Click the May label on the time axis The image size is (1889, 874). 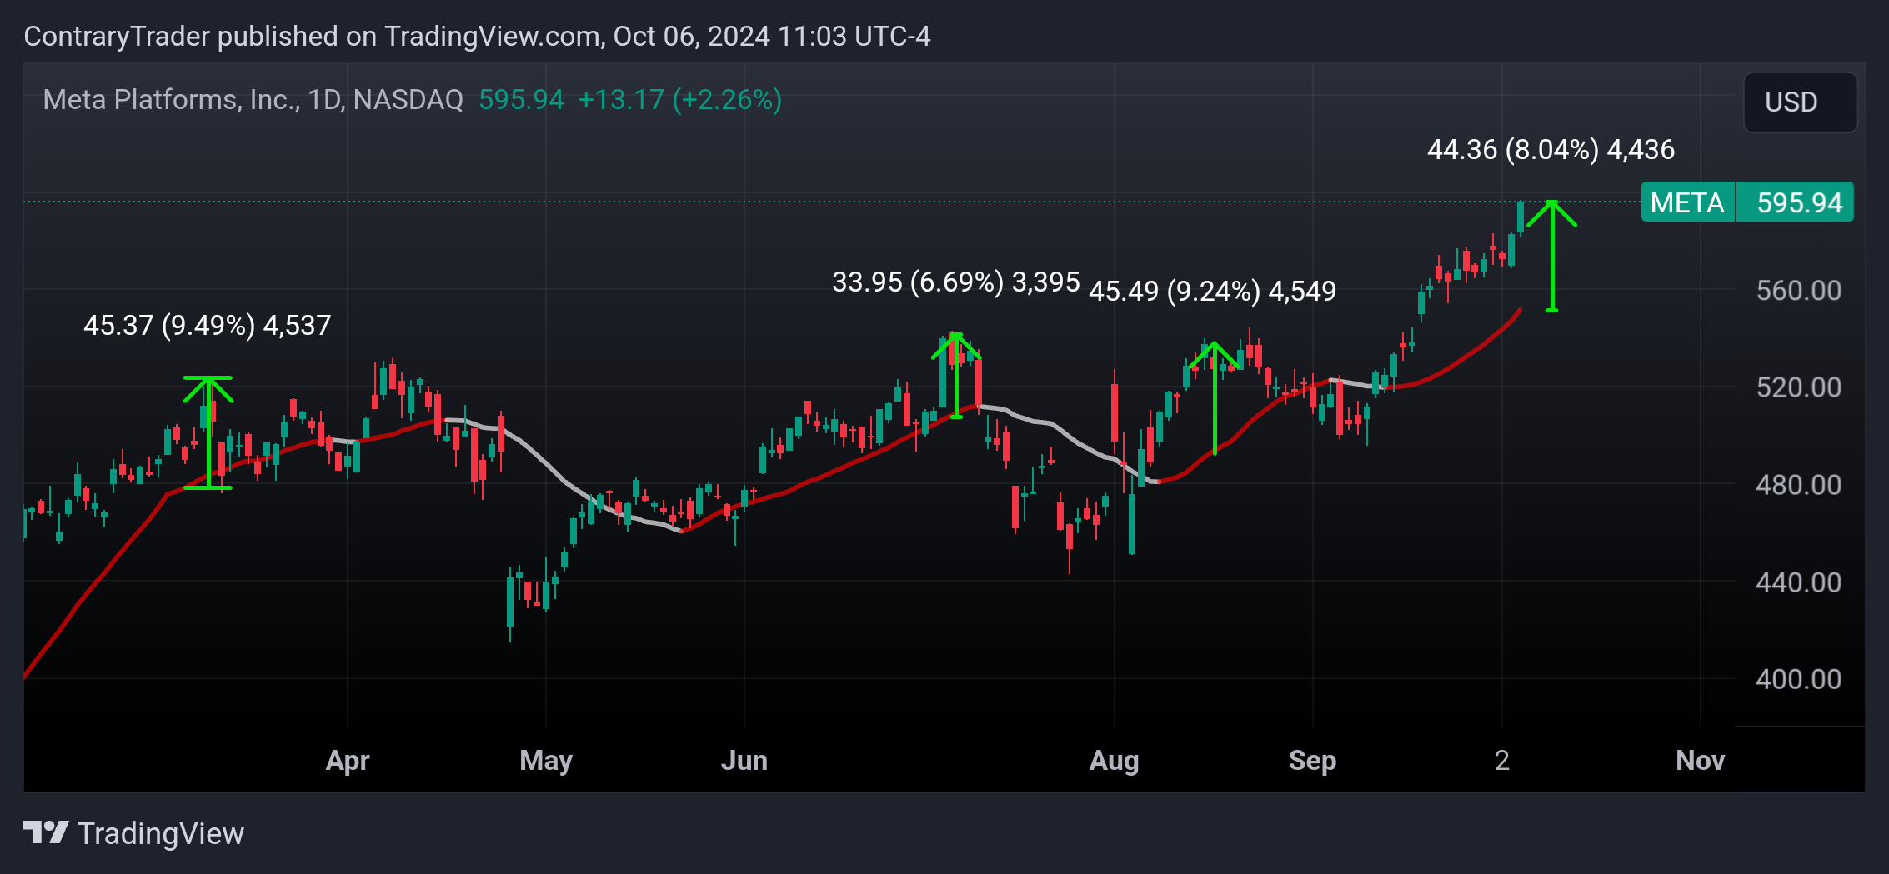[x=546, y=760]
